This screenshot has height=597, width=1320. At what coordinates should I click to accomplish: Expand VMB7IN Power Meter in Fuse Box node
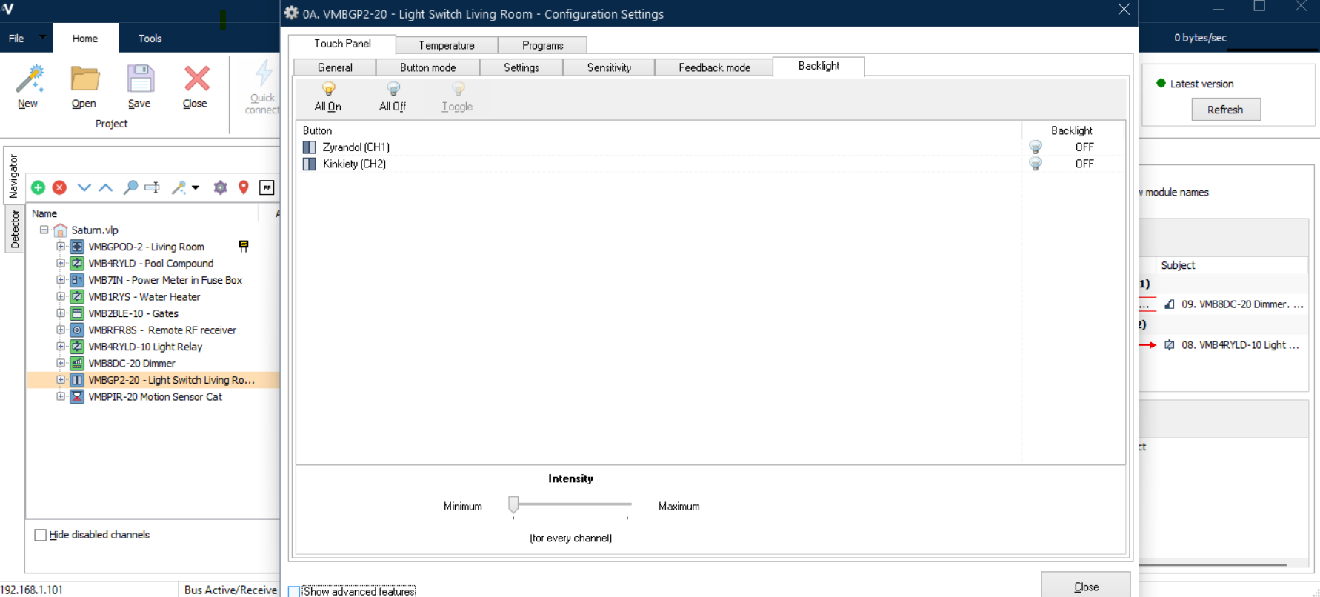click(x=61, y=280)
